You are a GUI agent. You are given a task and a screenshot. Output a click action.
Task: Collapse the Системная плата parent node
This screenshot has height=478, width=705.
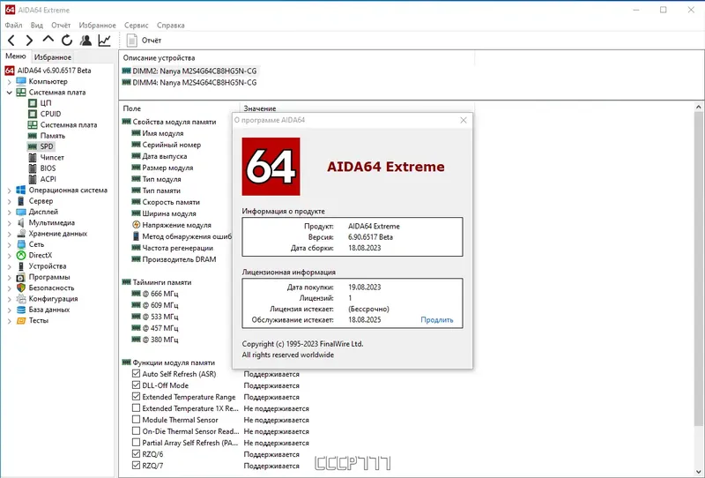[x=10, y=93]
